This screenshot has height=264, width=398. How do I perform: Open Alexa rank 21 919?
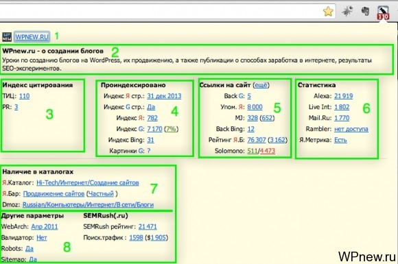[x=343, y=96]
